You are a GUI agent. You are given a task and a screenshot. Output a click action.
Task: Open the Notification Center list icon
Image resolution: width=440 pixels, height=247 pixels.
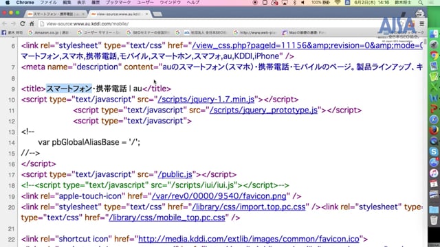click(x=431, y=3)
